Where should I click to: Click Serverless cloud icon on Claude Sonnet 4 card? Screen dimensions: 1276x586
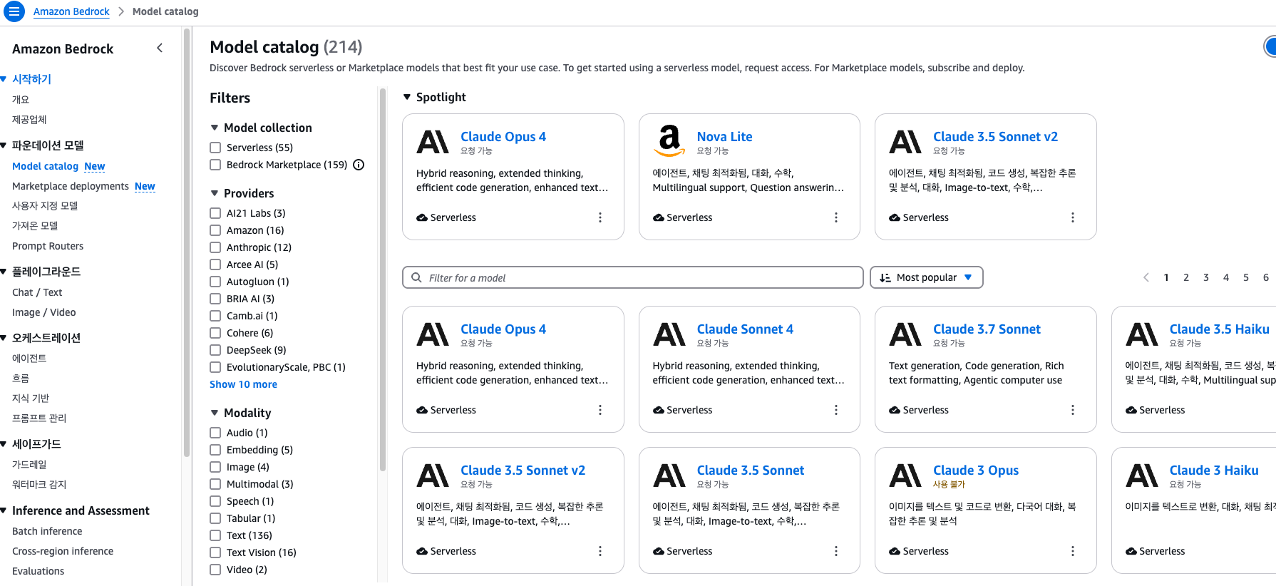click(x=659, y=410)
